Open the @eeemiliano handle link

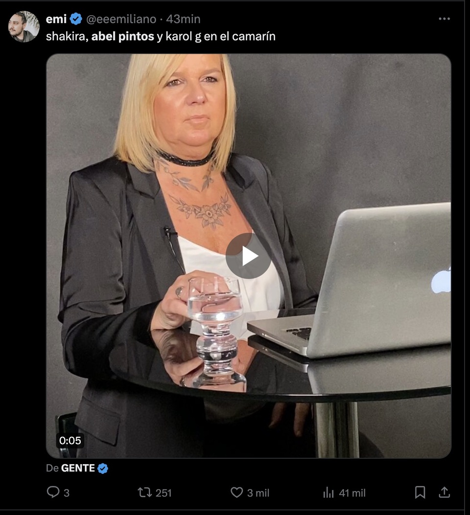121,19
